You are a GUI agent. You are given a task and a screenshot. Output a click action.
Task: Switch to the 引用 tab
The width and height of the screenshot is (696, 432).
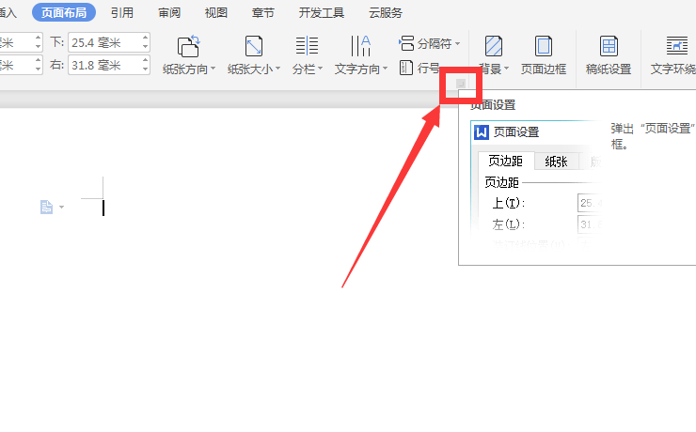tap(122, 12)
